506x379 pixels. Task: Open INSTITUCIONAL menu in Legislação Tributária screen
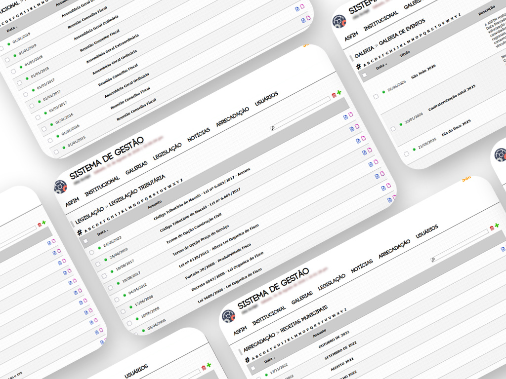click(x=102, y=186)
